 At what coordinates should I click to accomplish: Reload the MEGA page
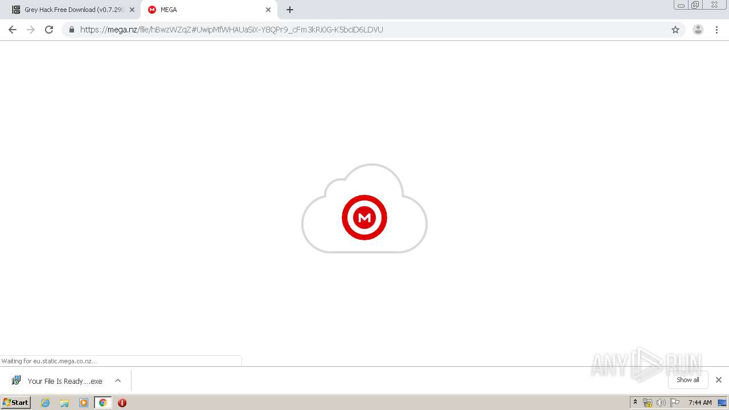tap(49, 30)
